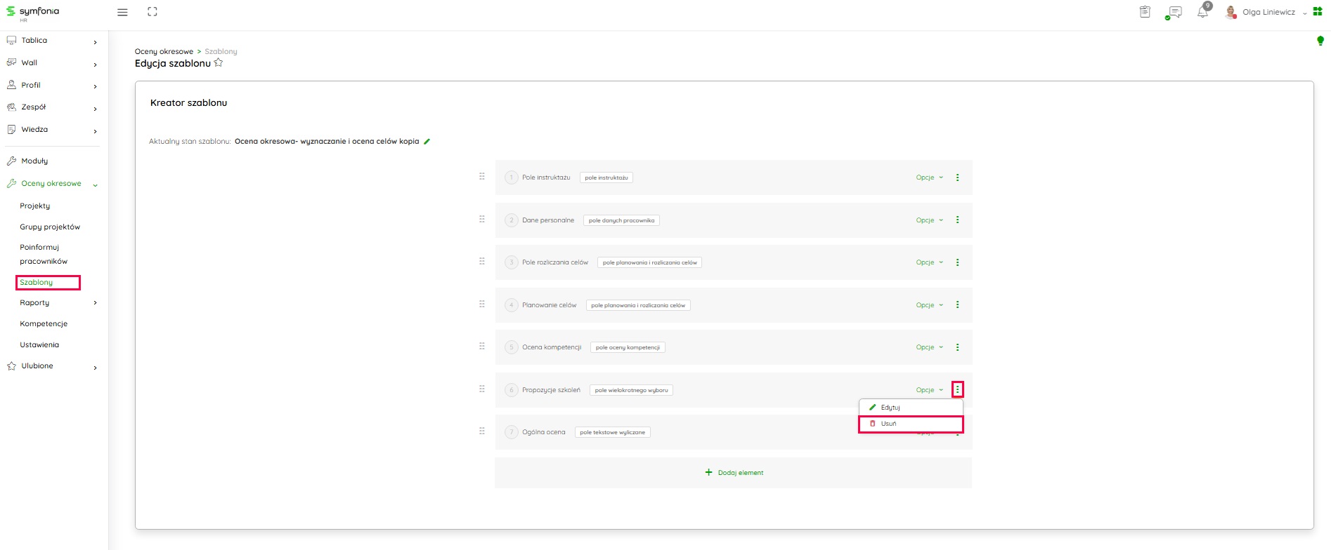Screen dimensions: 1331x550
Task: Go to Szablony breadcrumb link
Action: 221,51
